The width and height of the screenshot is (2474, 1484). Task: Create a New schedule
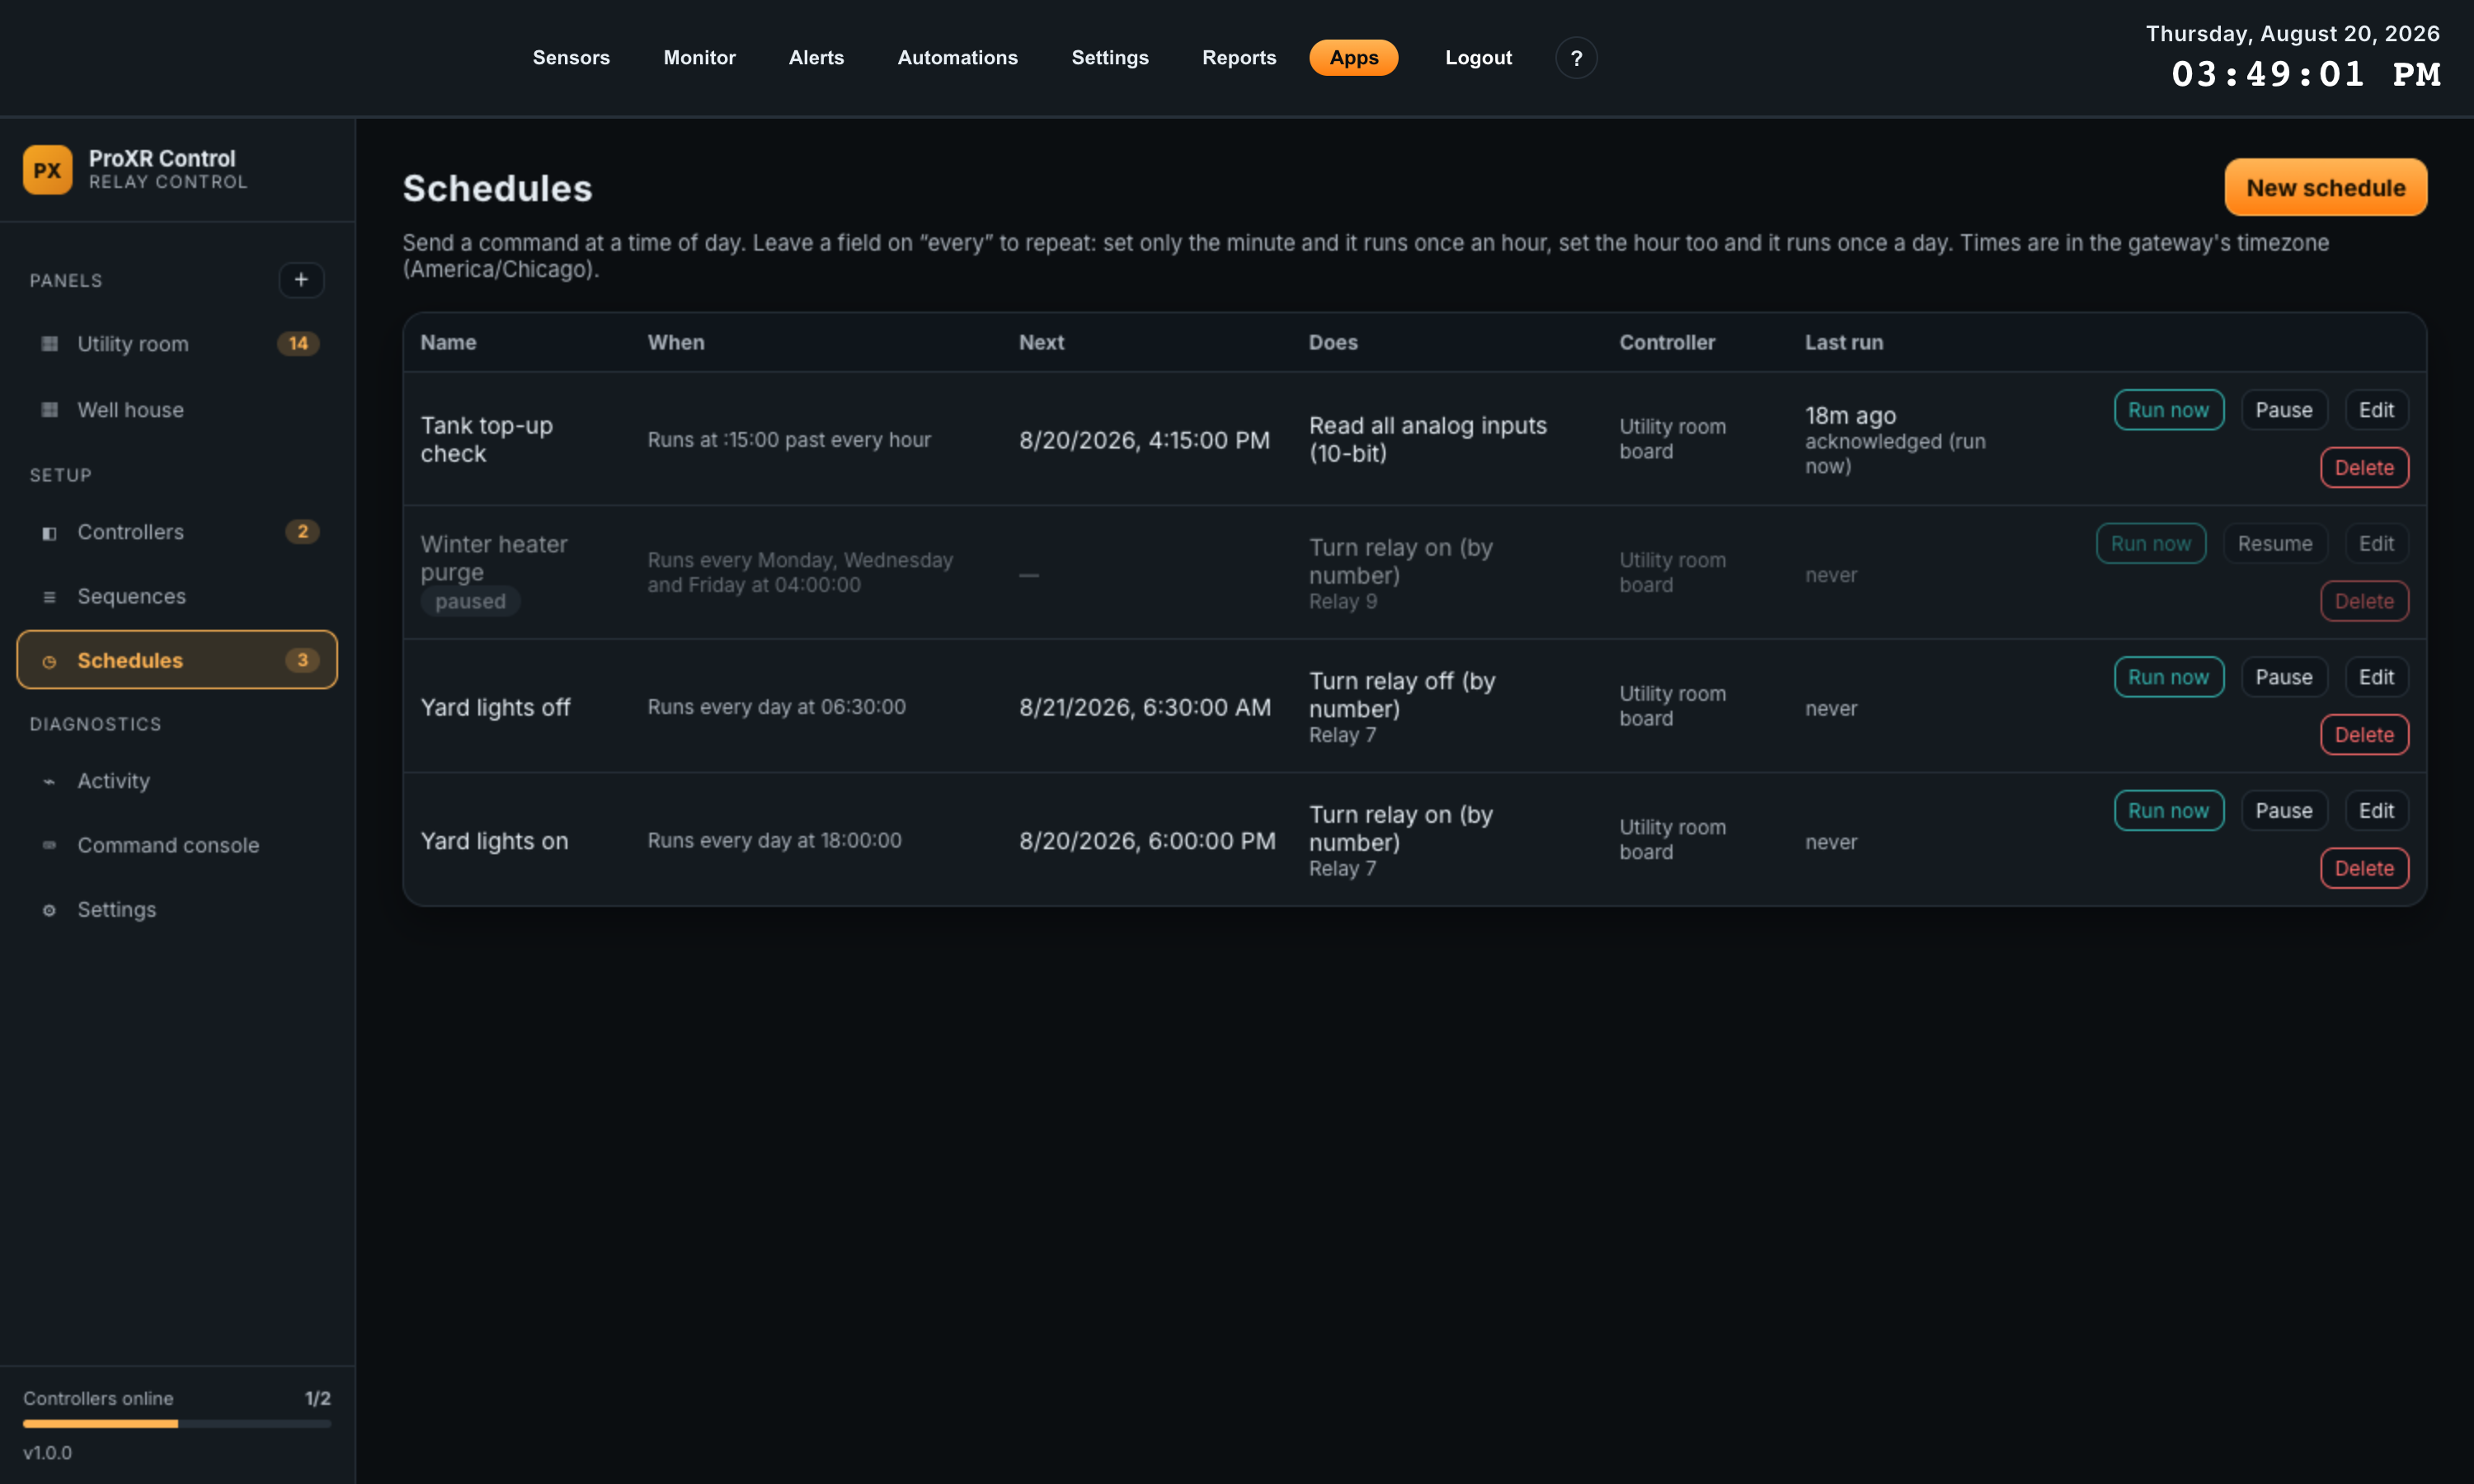click(x=2326, y=188)
